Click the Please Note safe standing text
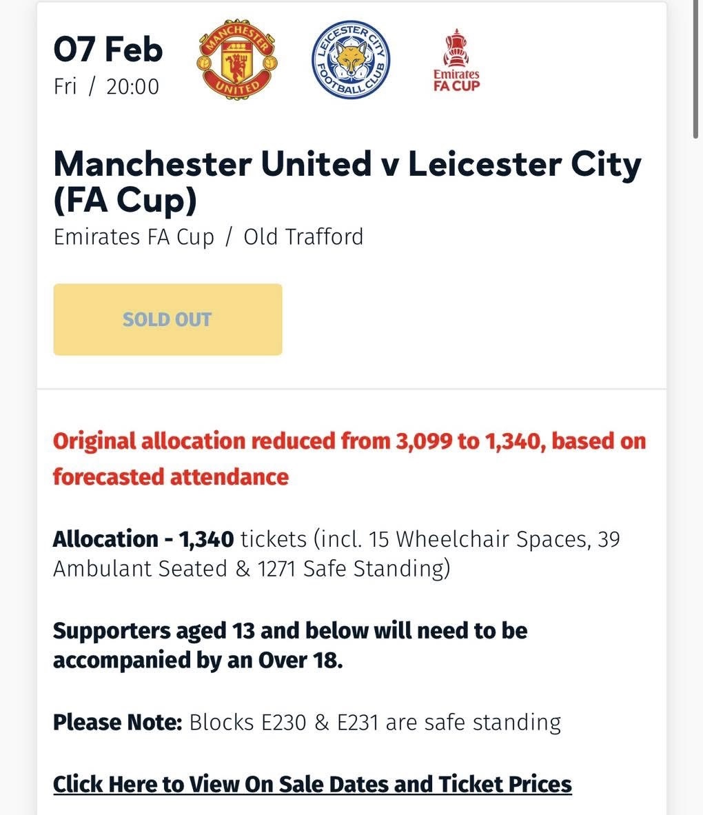 pyautogui.click(x=307, y=723)
